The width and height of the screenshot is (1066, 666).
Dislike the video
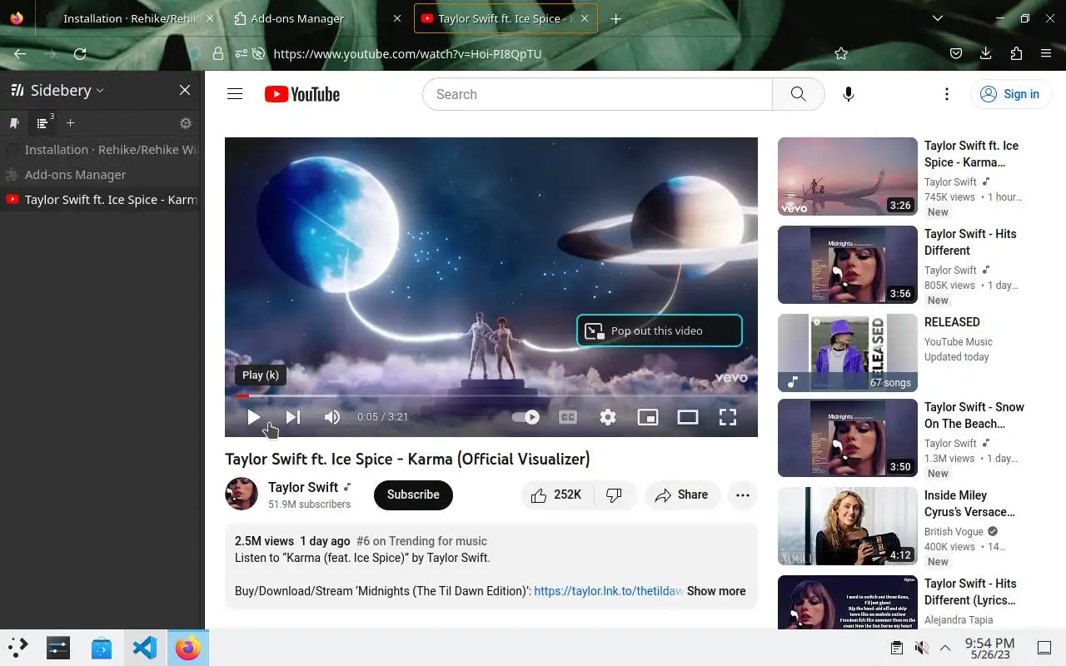coord(615,495)
